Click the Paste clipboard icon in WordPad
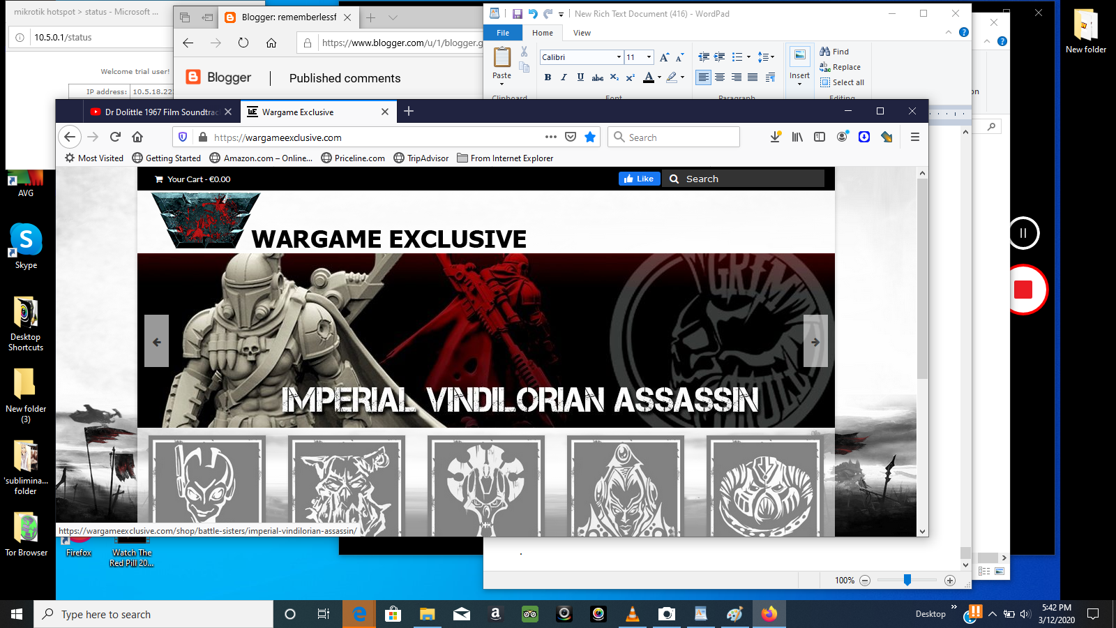This screenshot has height=628, width=1116. [x=502, y=57]
